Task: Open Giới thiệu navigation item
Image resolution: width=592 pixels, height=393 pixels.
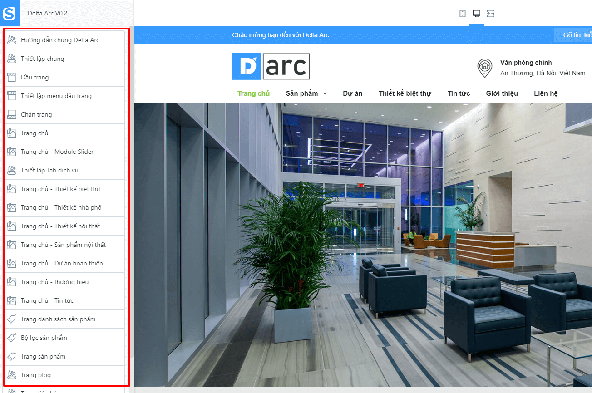Action: [502, 93]
